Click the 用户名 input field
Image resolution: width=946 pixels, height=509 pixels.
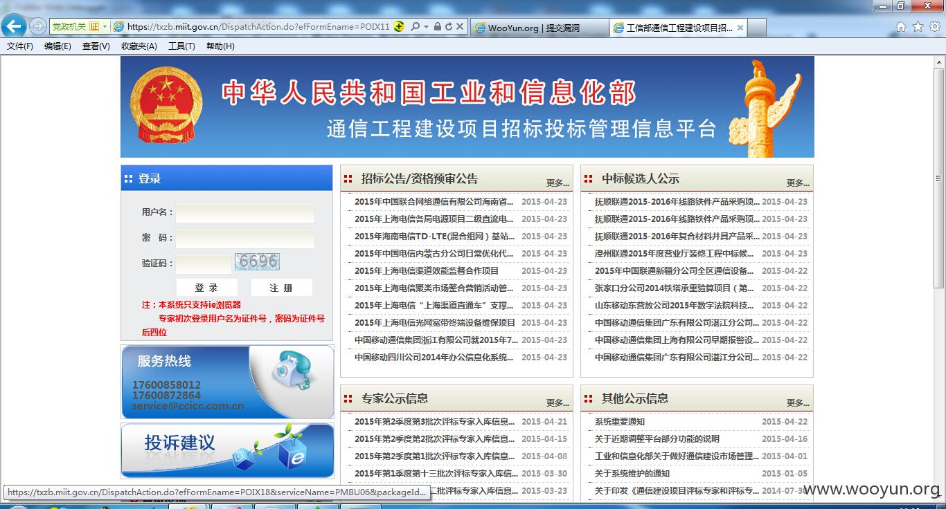click(x=245, y=212)
